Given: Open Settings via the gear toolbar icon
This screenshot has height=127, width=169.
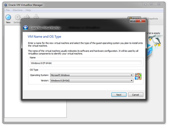Looking at the screenshot, I should pos(18,17).
